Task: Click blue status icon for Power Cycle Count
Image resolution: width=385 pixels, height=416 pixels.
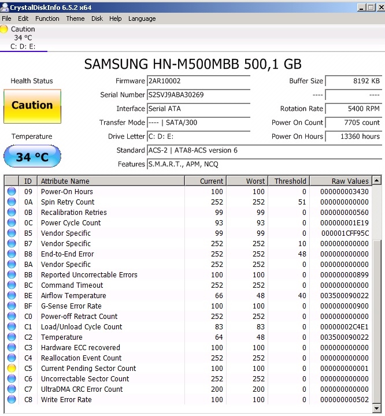Action: point(12,222)
